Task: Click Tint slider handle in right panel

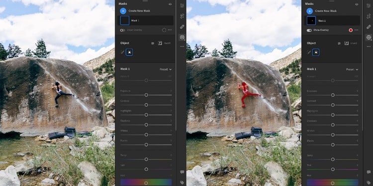Action: 333,169
